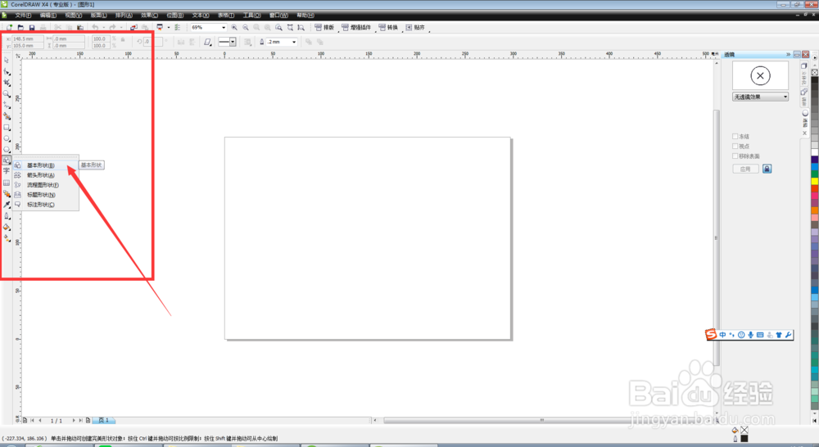The width and height of the screenshot is (819, 447).
Task: Open the 无透镜效果 lens type dropdown
Action: coord(760,97)
